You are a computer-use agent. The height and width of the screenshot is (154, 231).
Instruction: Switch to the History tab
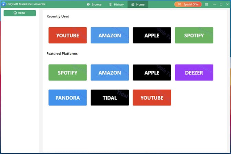[x=116, y=4]
